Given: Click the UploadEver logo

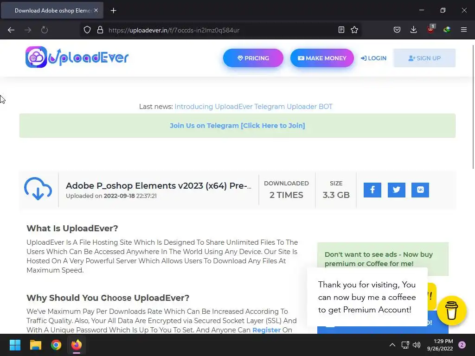Looking at the screenshot, I should click(x=77, y=57).
